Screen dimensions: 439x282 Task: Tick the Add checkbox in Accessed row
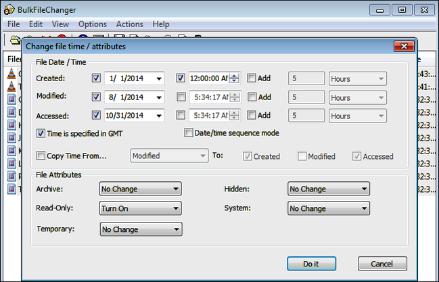[x=252, y=116]
